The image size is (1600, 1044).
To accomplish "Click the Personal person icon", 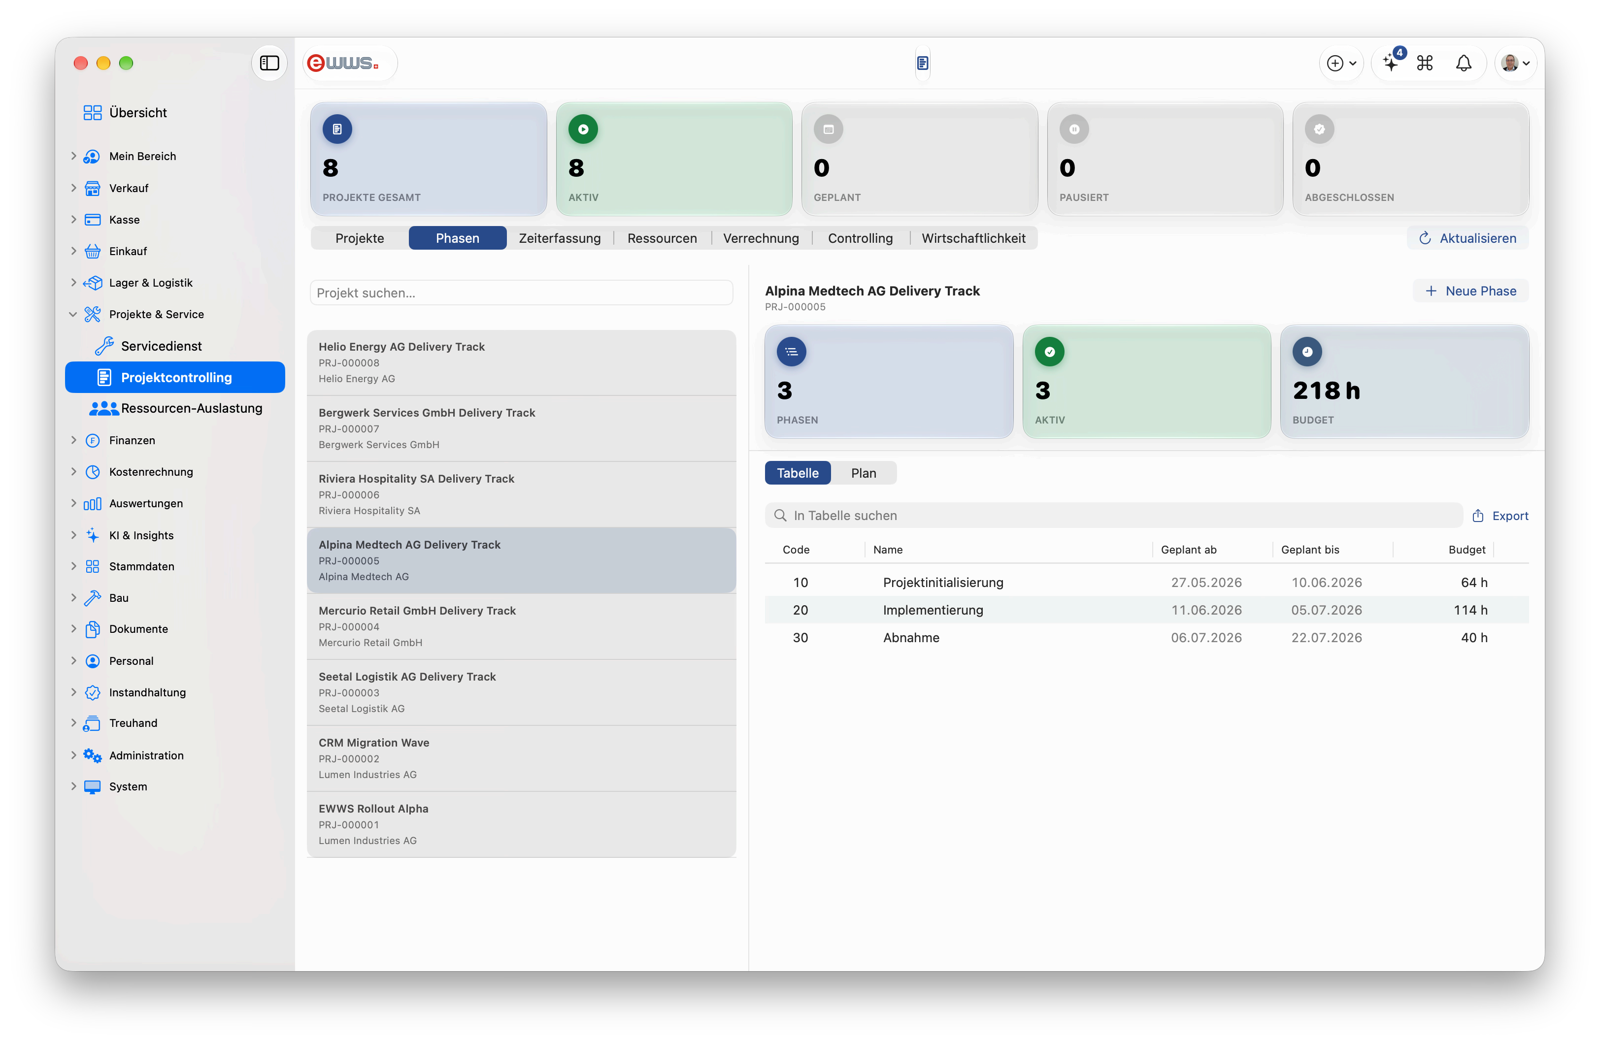I will [92, 661].
